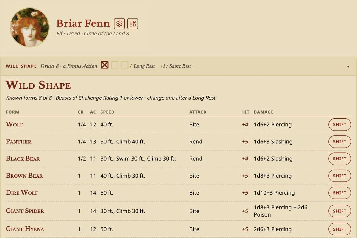This screenshot has height=238, width=357.
Task: Click the '/ Long Rest' label
Action: pyautogui.click(x=142, y=66)
